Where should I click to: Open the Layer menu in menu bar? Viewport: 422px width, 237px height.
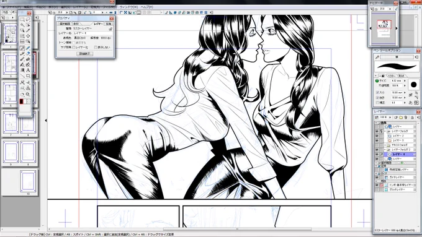coord(80,7)
